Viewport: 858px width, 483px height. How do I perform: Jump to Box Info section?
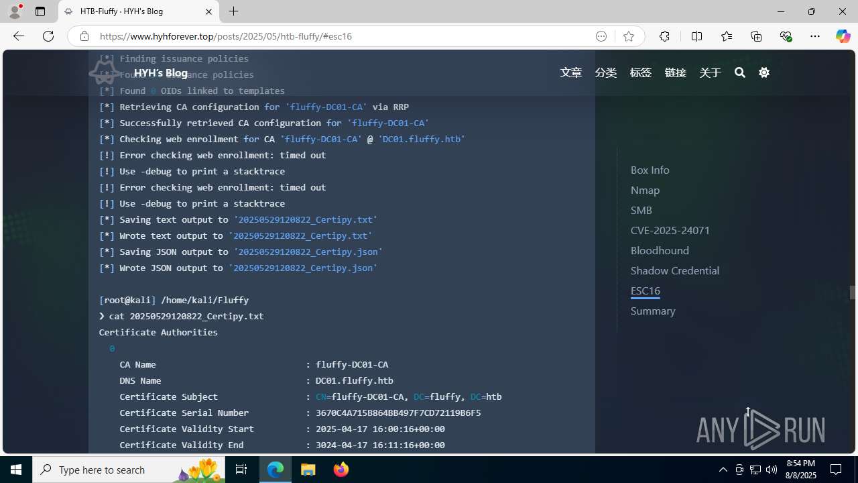click(x=650, y=170)
